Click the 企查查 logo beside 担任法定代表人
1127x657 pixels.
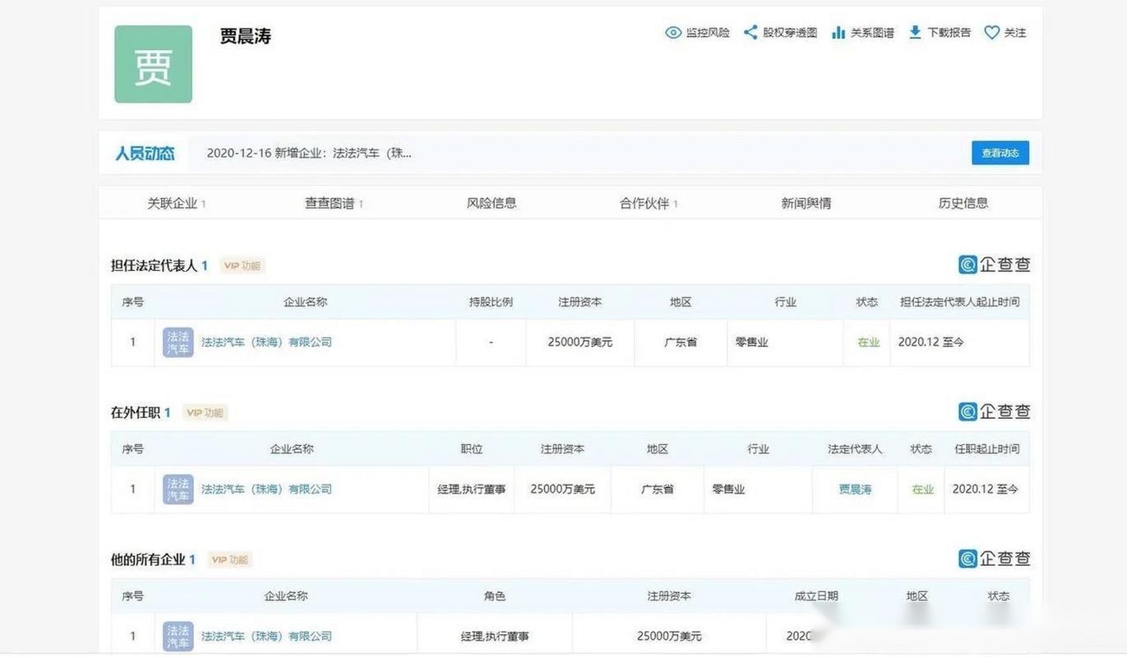tap(995, 264)
